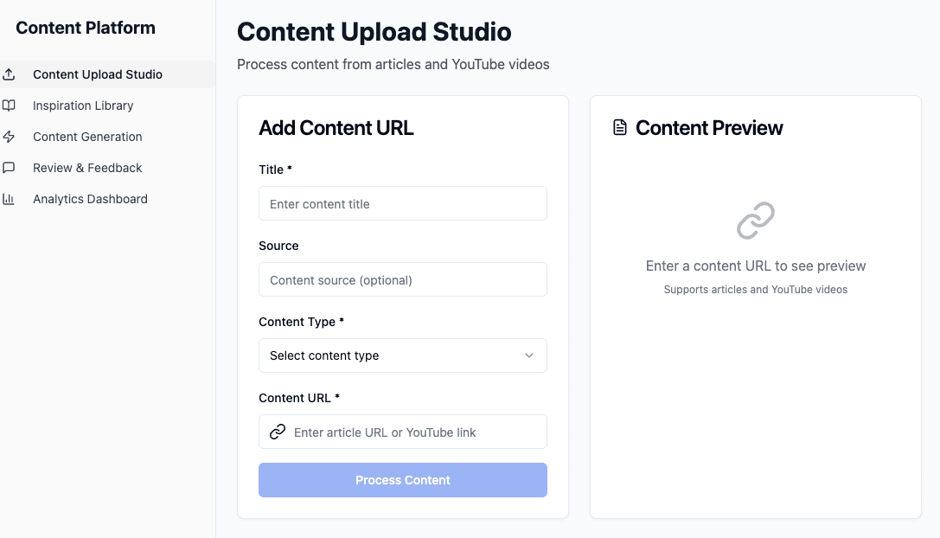Click the Process Content button
Screen dimensions: 940x538
(403, 480)
